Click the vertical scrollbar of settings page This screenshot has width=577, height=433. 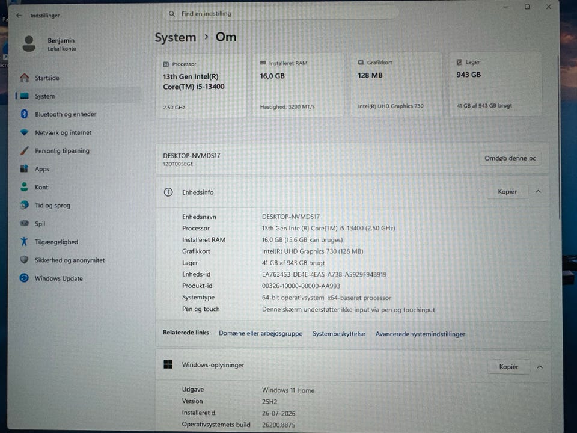point(560,137)
